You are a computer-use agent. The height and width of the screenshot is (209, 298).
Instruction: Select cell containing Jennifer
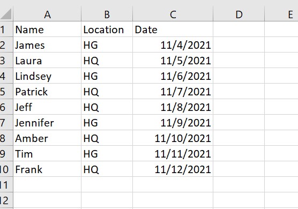(47, 123)
